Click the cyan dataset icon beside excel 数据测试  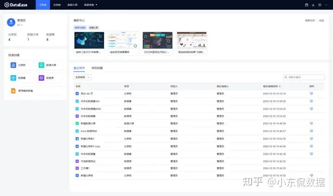pos(77,131)
